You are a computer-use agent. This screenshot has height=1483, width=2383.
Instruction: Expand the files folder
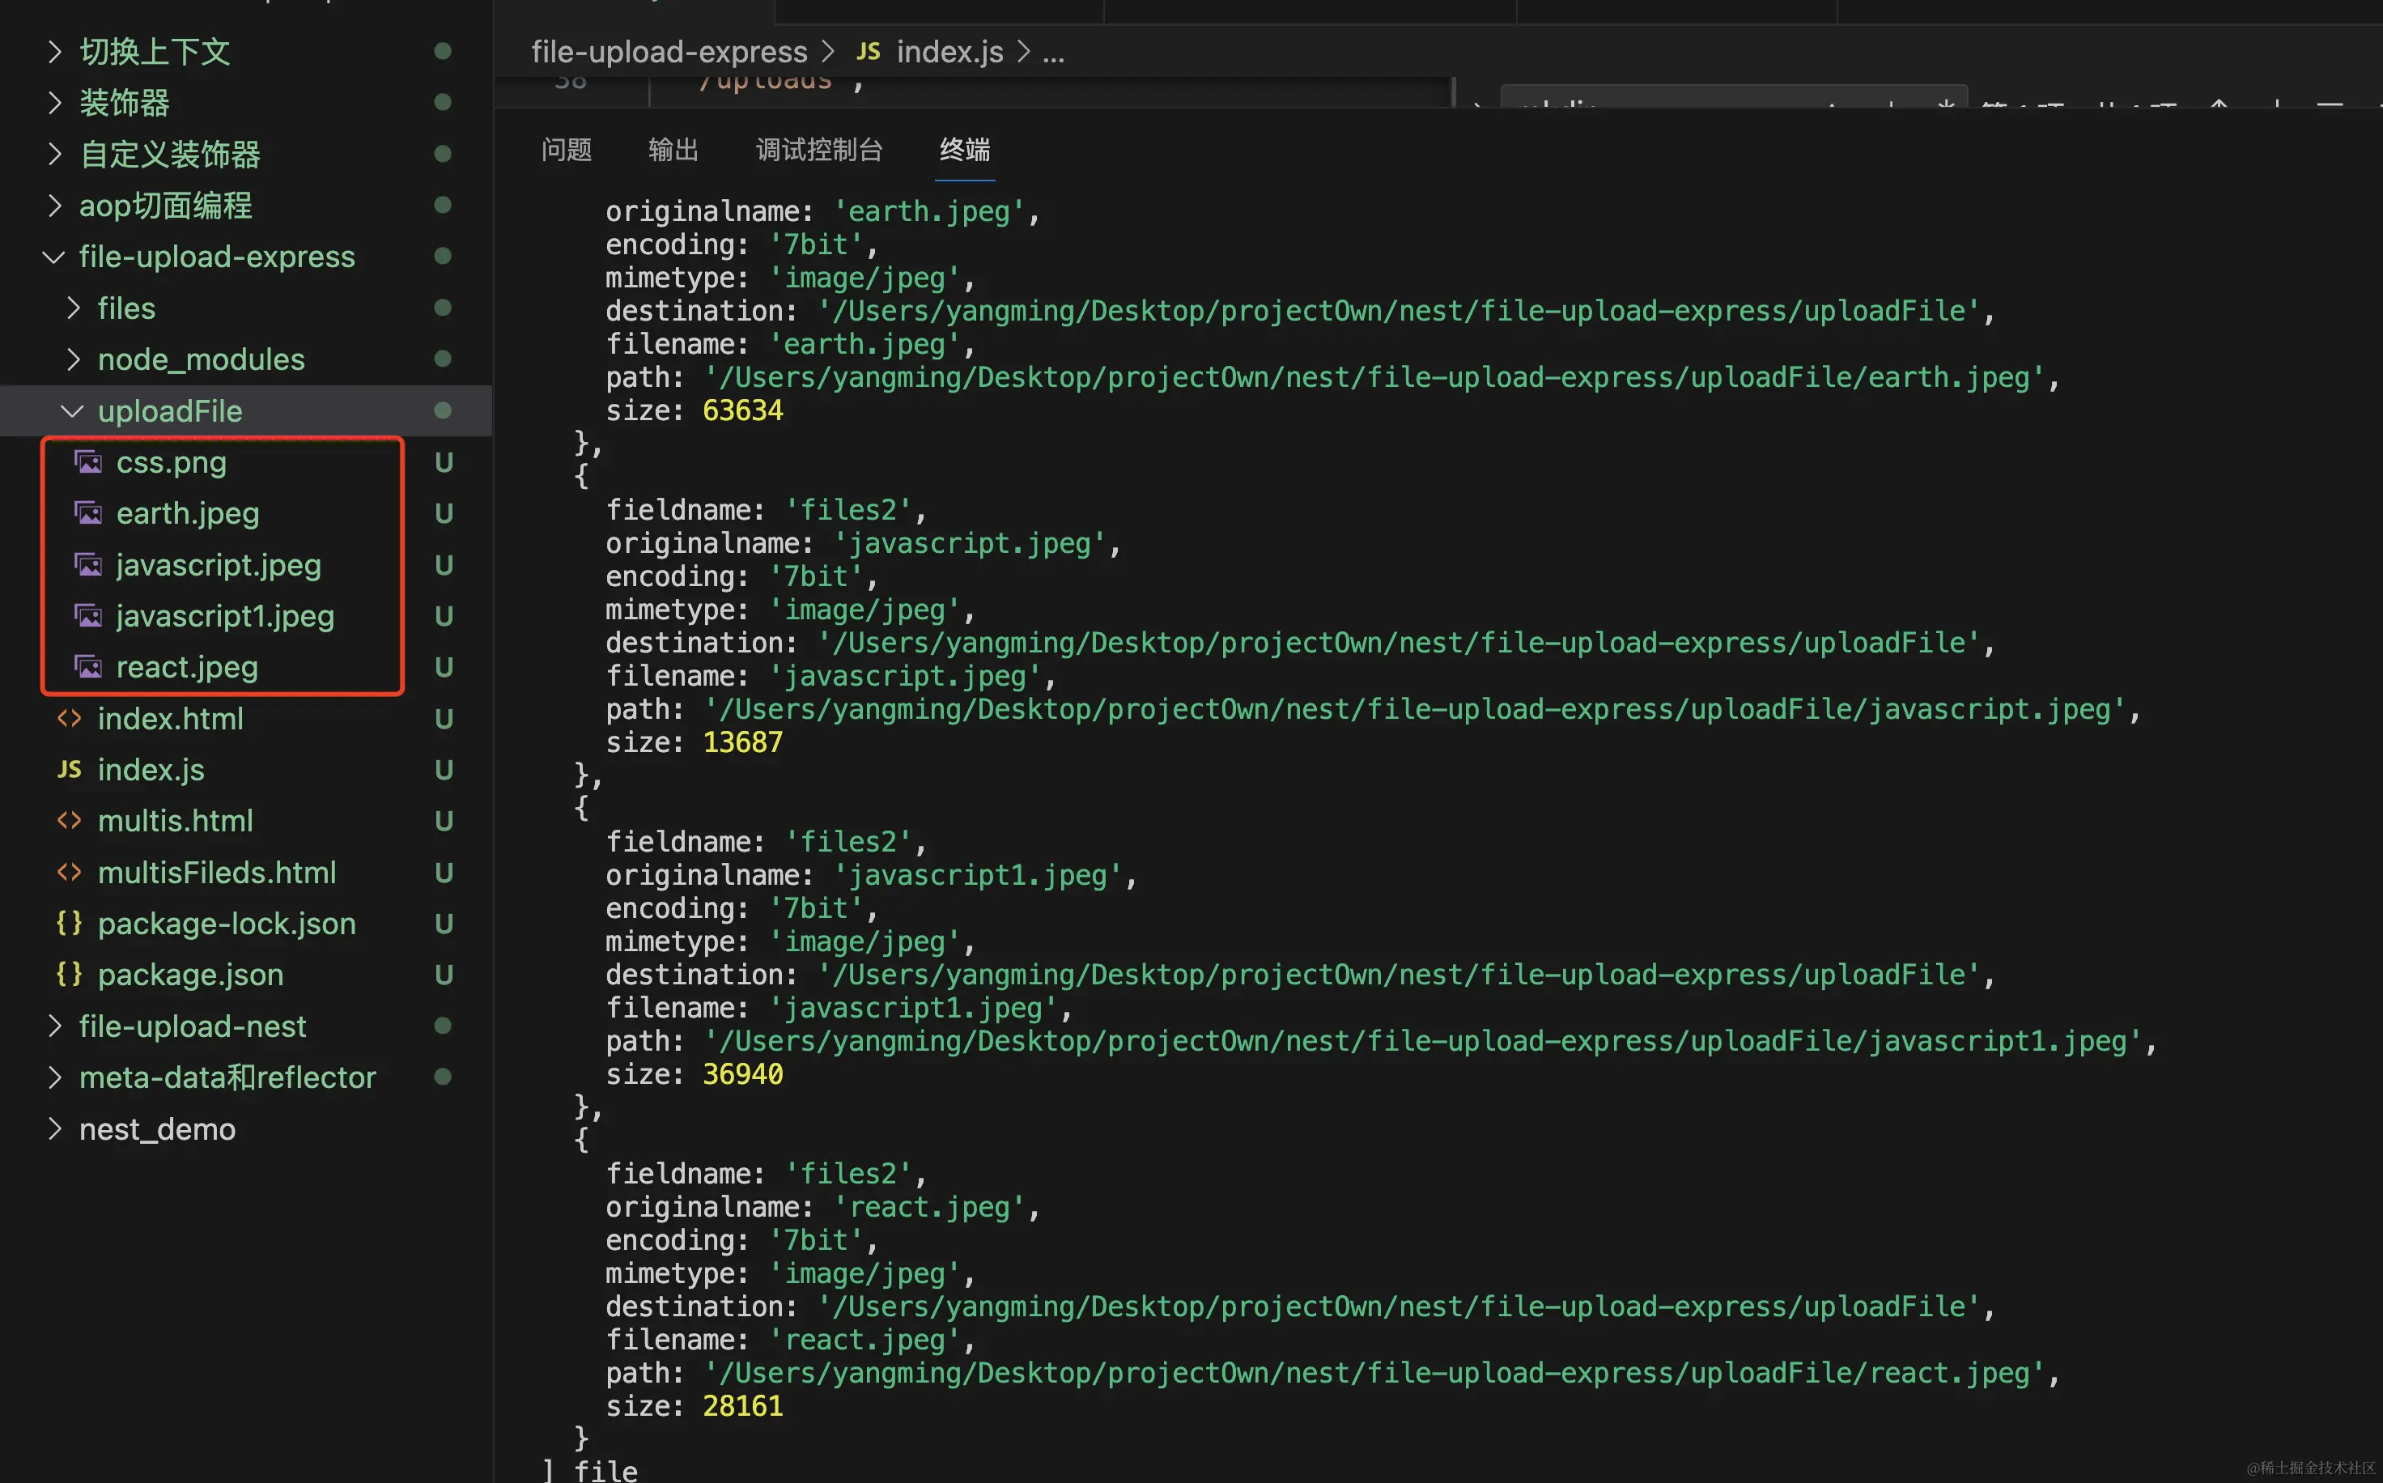click(73, 308)
